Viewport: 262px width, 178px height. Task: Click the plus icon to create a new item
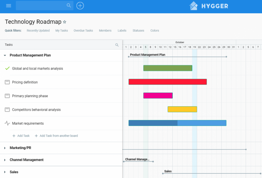[80, 6]
